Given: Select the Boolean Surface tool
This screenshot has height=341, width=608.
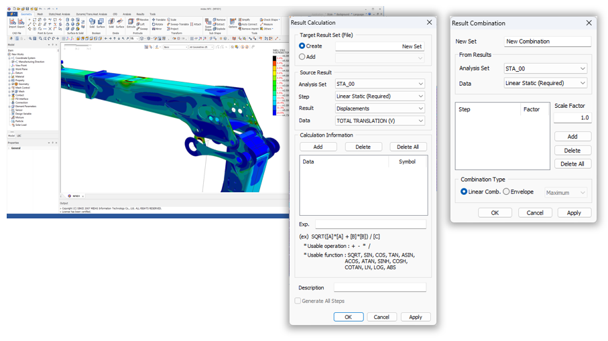Looking at the screenshot, I should (101, 23).
